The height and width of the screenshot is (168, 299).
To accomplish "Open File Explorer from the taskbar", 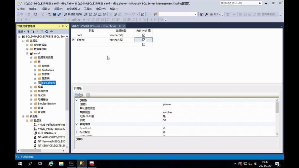I will tap(61, 164).
